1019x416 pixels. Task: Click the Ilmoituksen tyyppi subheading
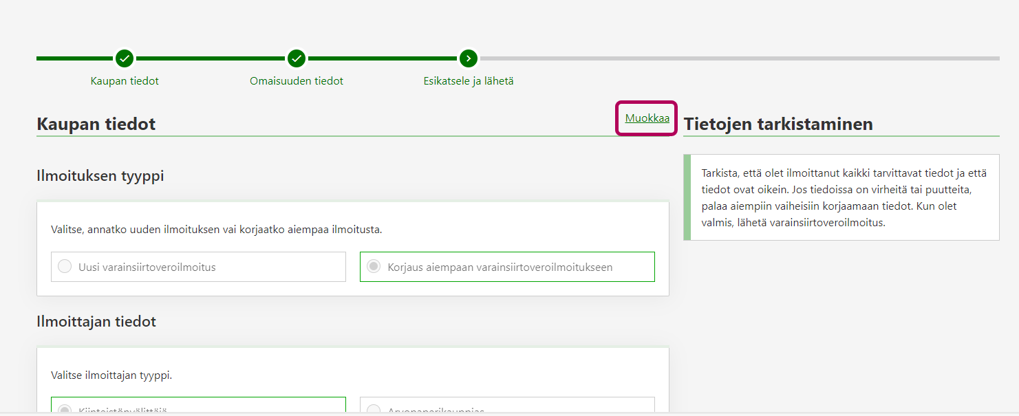100,176
